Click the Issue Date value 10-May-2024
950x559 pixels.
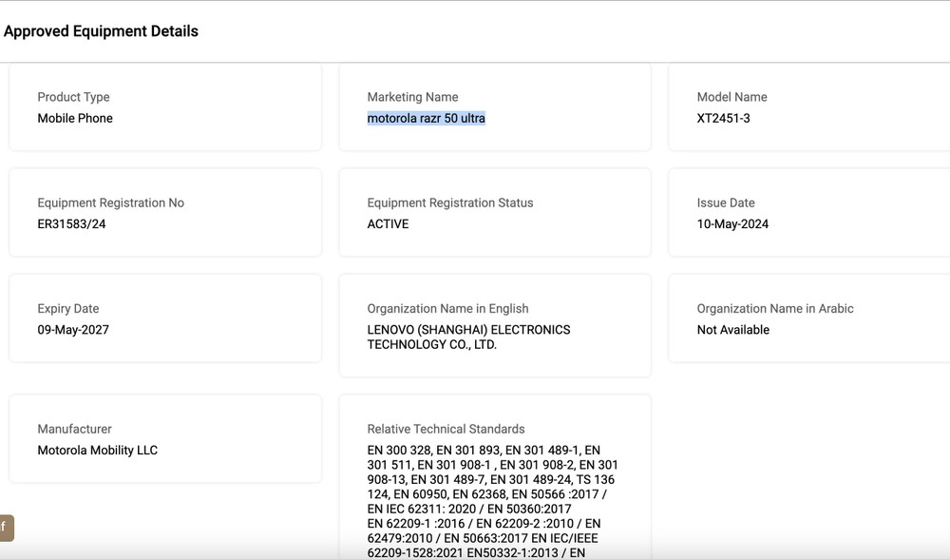point(732,223)
